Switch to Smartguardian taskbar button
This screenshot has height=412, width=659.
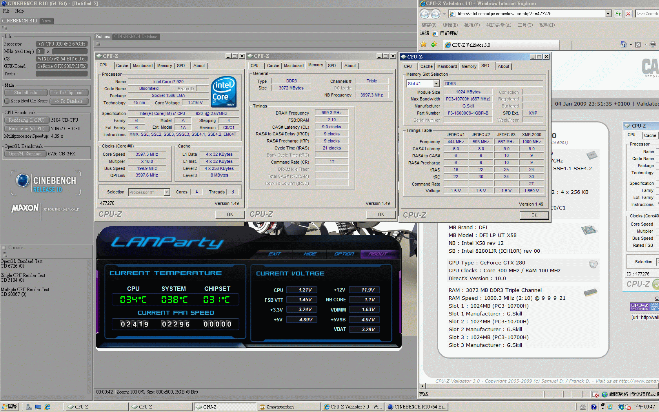point(289,407)
